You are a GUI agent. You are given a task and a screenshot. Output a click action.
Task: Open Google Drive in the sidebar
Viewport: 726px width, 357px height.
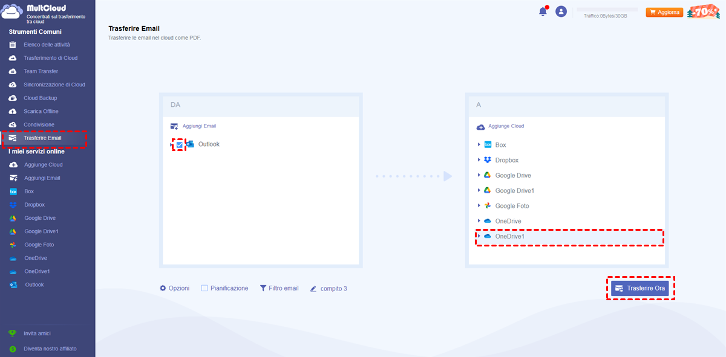tap(40, 218)
